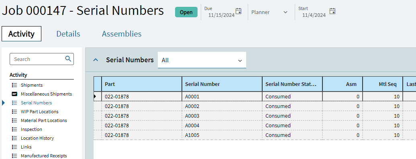Screen dimensions: 416x159
Task: Sort by the Asm column header
Action: (343, 84)
